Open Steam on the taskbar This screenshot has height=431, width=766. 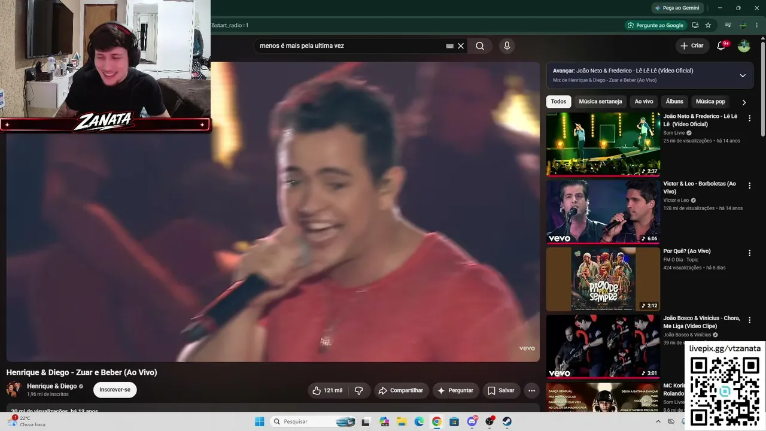coord(507,421)
